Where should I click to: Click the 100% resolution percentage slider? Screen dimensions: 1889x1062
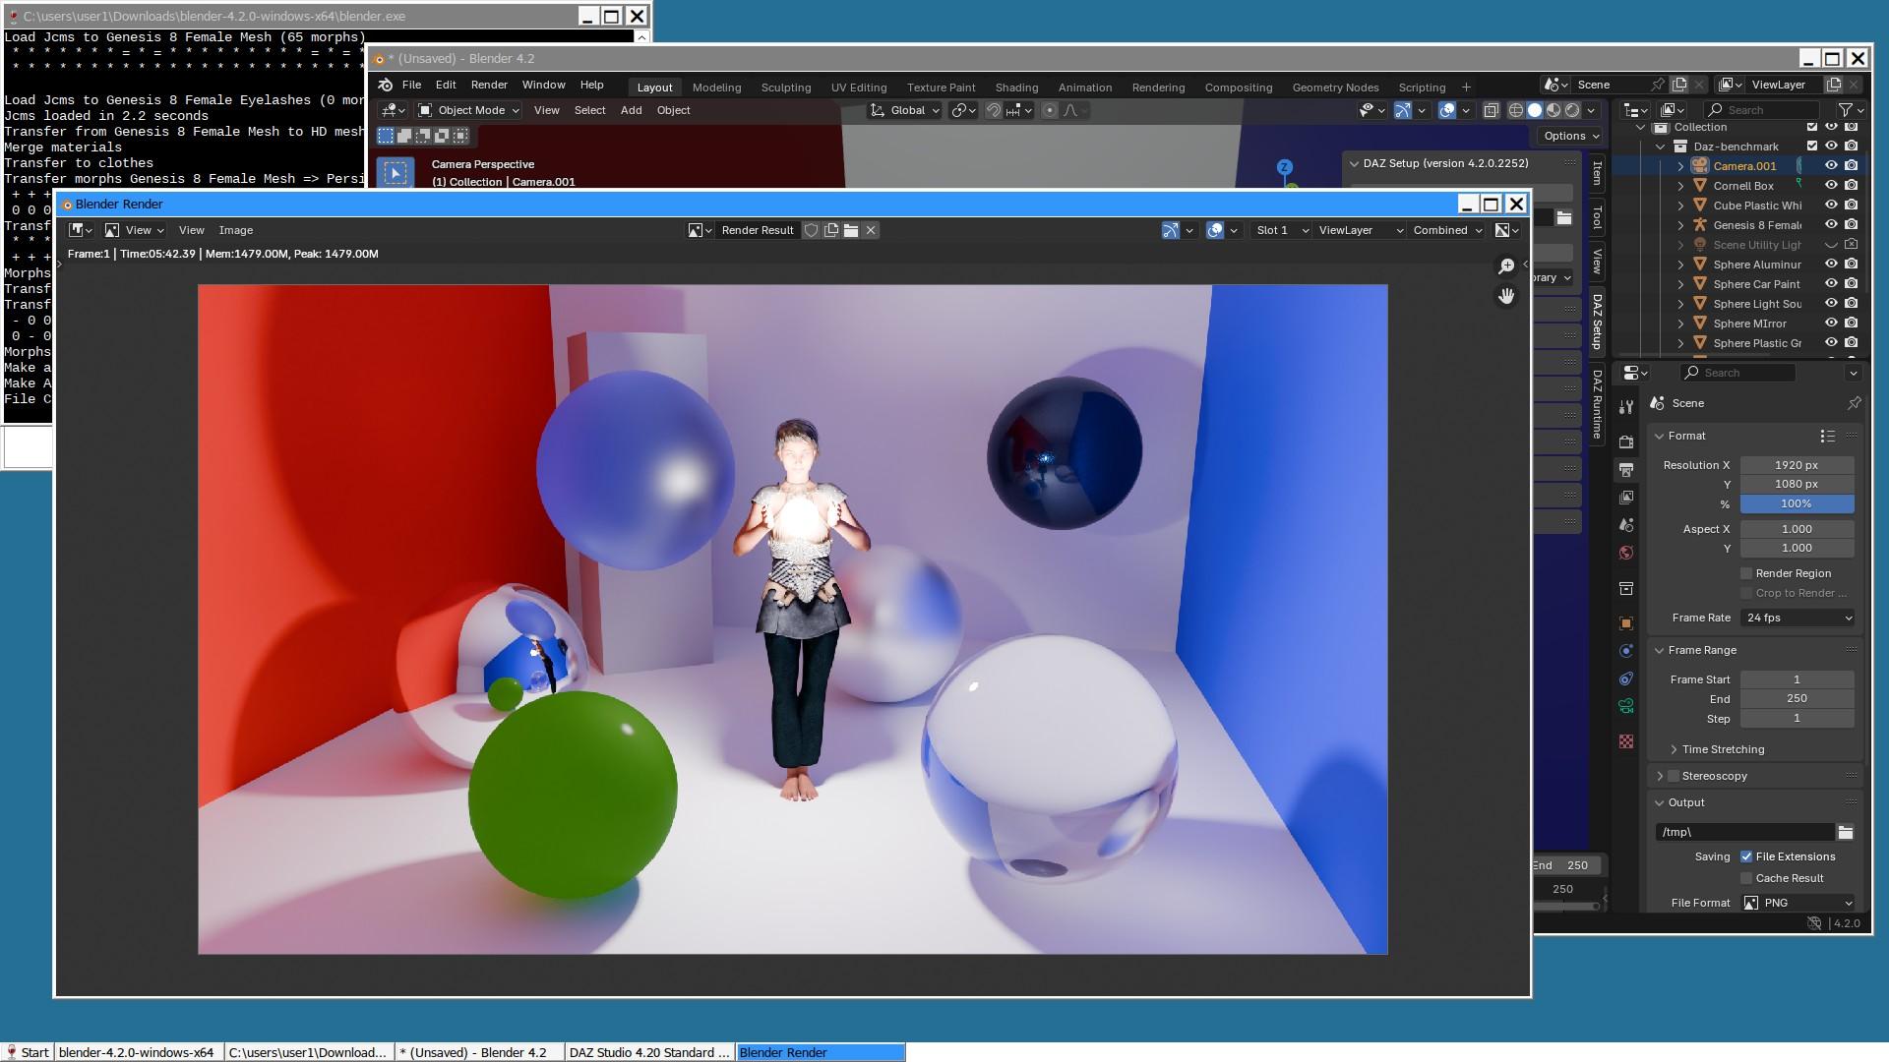coord(1797,503)
